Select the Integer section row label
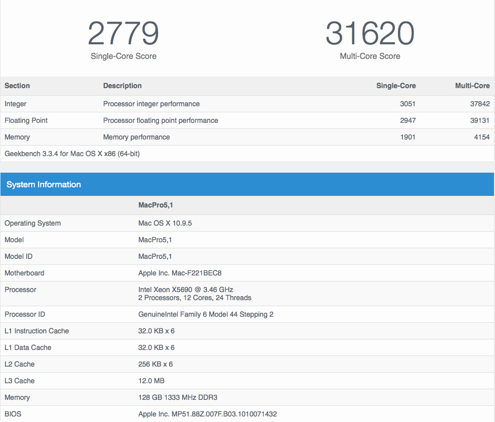This screenshot has width=495, height=422. click(x=16, y=104)
